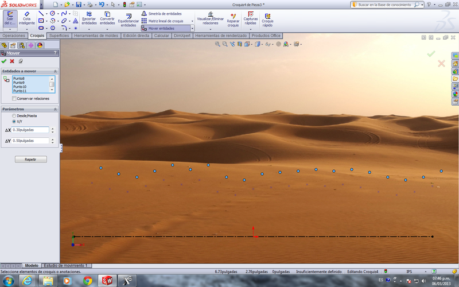Viewport: 459px width, 287px height.
Task: Click the Buscar en la Base de conocimiento field
Action: coord(385,5)
